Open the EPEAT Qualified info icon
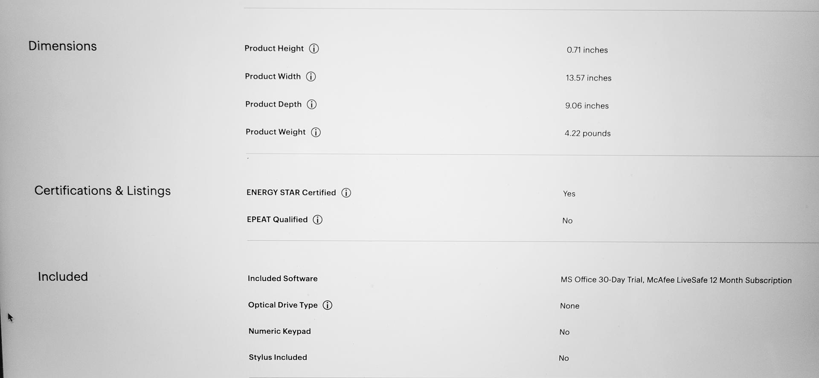The height and width of the screenshot is (378, 819). [x=318, y=220]
